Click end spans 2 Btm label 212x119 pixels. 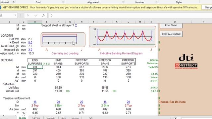[x=58, y=105]
